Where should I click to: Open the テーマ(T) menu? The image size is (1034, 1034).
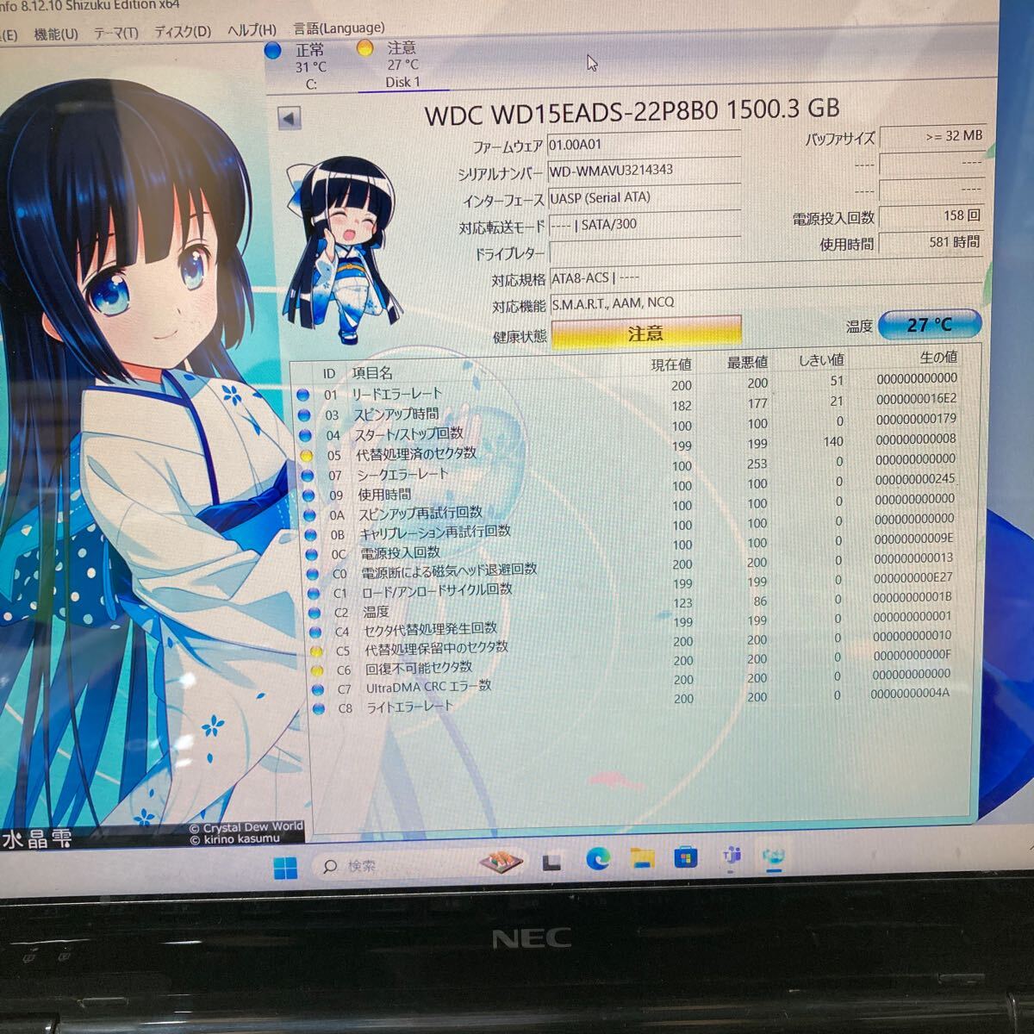115,33
